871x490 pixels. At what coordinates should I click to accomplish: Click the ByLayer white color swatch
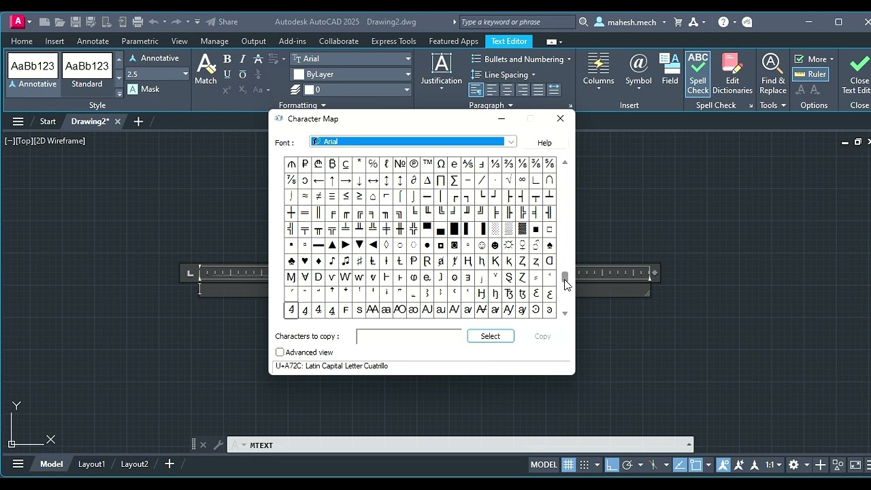pyautogui.click(x=299, y=74)
